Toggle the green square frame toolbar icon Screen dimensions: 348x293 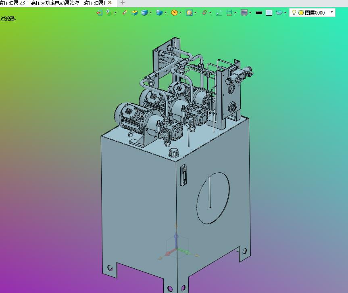coord(219,13)
